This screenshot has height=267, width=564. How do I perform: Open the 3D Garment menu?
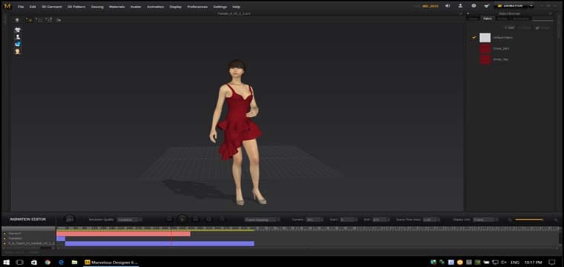point(51,7)
